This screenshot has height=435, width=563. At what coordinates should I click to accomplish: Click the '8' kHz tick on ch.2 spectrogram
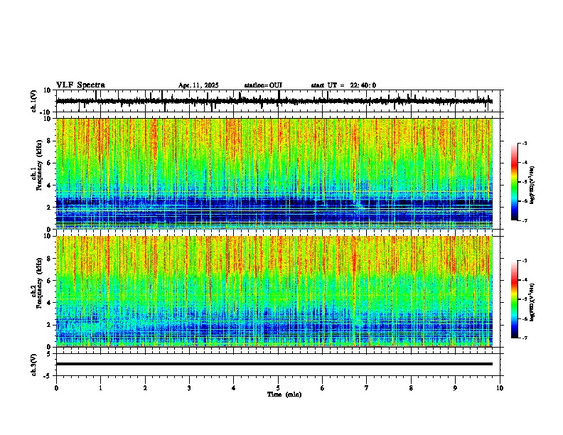click(49, 259)
